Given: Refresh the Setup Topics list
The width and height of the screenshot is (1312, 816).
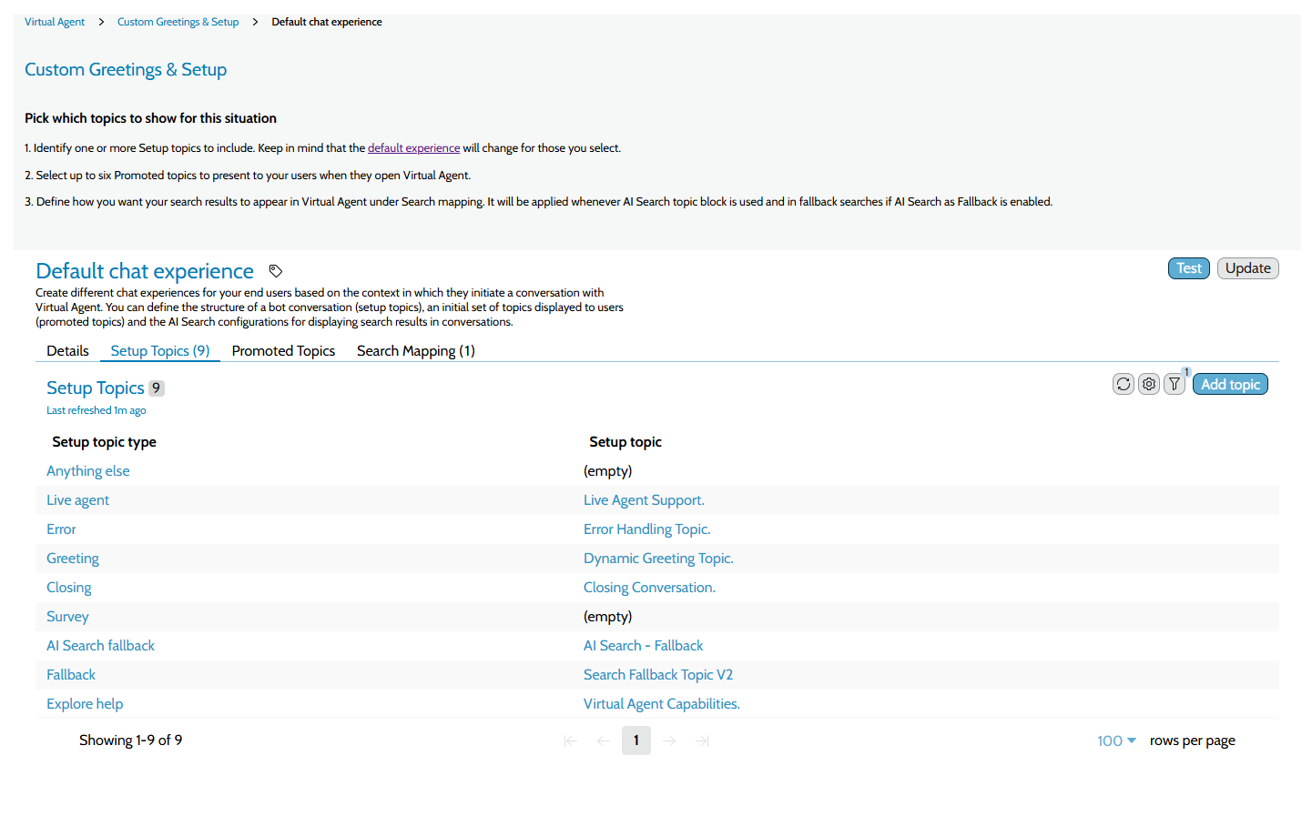Looking at the screenshot, I should click(x=1123, y=383).
